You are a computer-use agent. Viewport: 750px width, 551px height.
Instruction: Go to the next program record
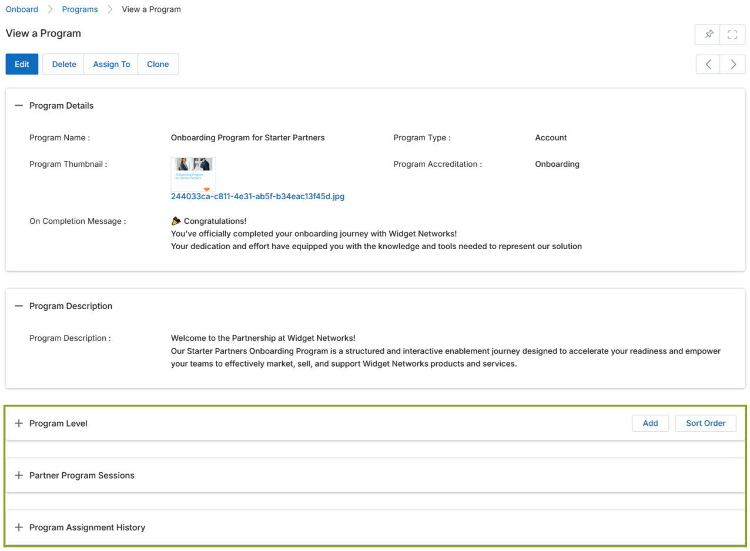tap(733, 65)
